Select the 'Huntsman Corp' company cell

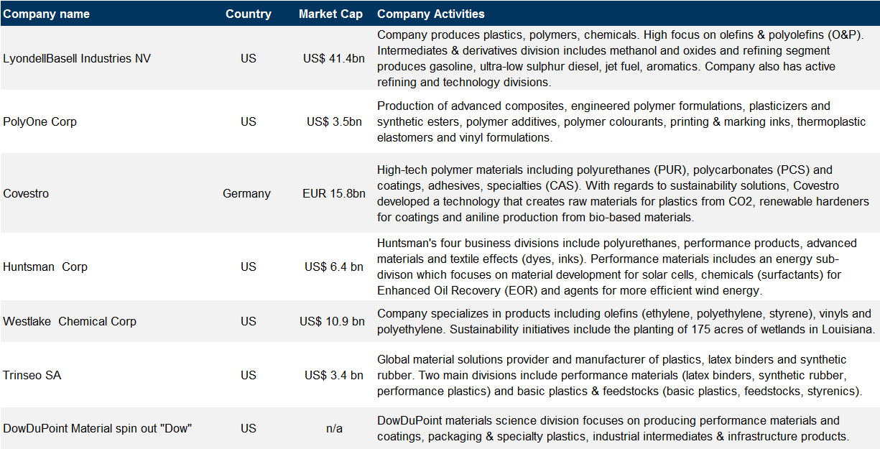click(45, 267)
